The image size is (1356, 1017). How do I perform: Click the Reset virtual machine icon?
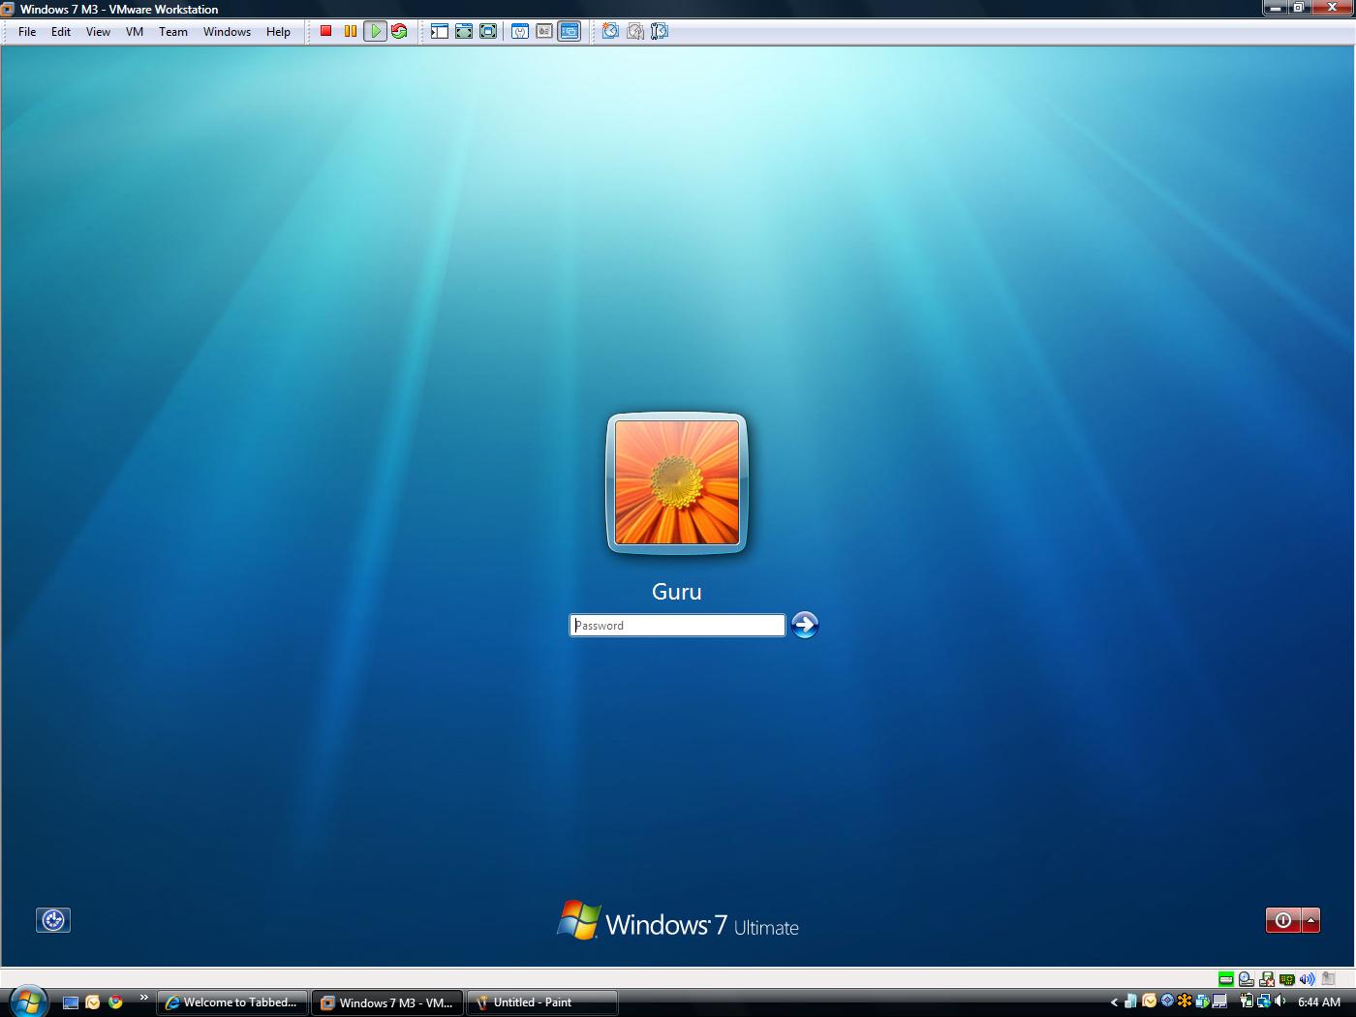(x=399, y=31)
